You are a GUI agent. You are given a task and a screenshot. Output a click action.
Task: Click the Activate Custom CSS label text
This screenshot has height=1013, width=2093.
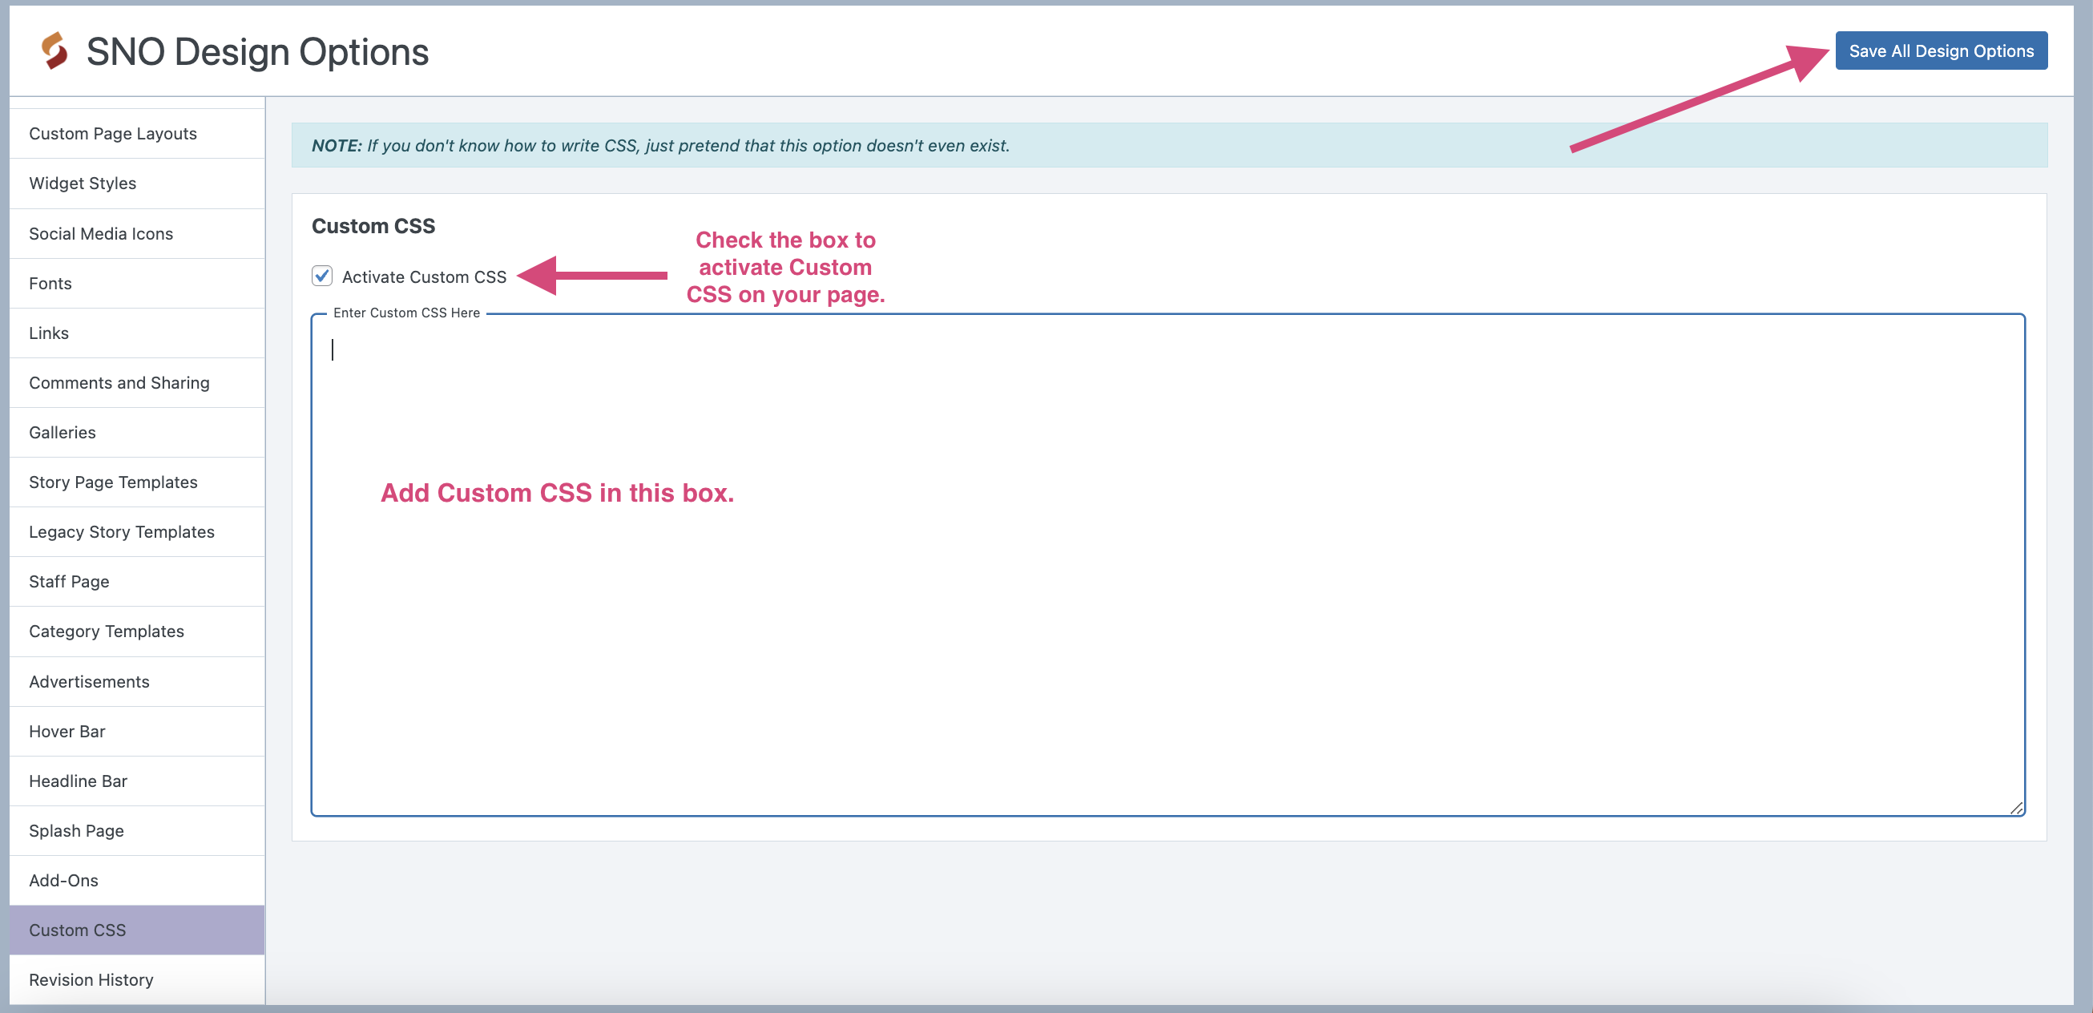(x=424, y=277)
